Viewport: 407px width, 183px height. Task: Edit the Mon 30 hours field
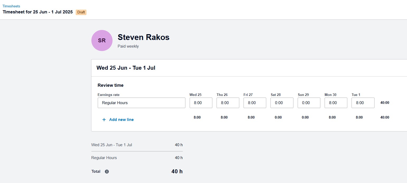(336, 103)
